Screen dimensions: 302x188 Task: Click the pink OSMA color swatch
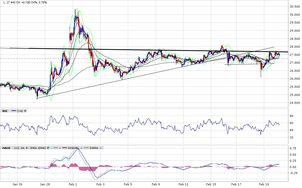86,148
